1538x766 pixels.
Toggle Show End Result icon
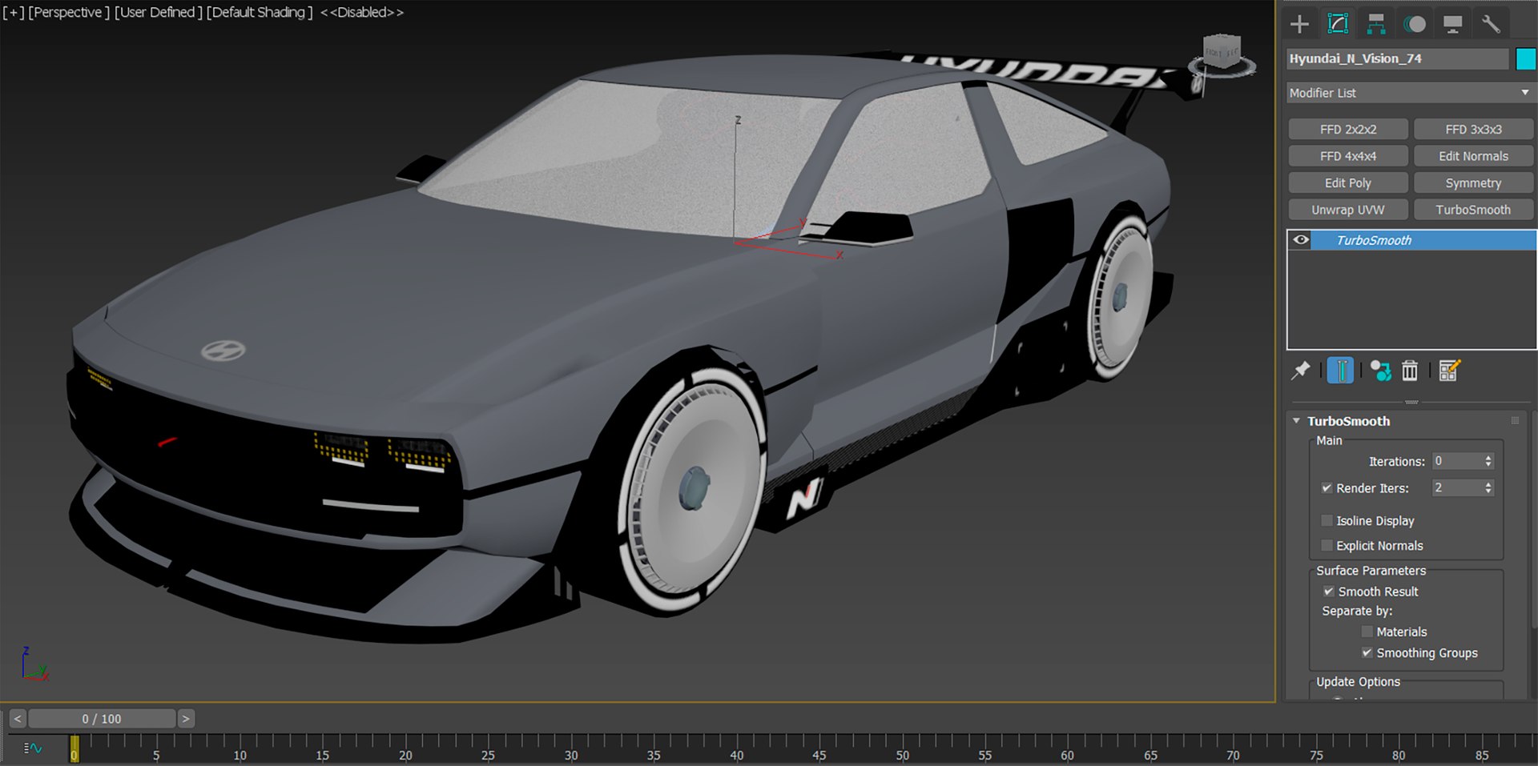tap(1340, 371)
